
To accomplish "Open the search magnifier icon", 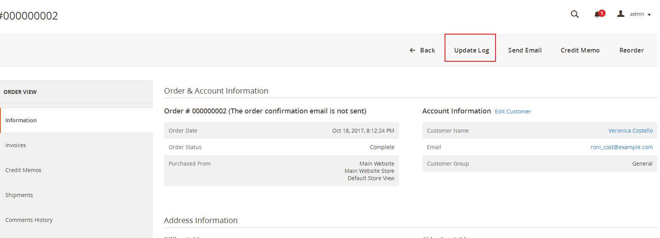I will tap(575, 14).
